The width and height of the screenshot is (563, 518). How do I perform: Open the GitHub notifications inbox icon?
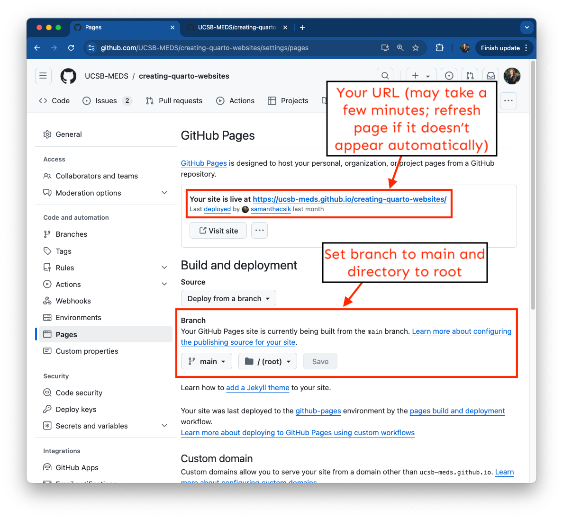[x=491, y=76]
